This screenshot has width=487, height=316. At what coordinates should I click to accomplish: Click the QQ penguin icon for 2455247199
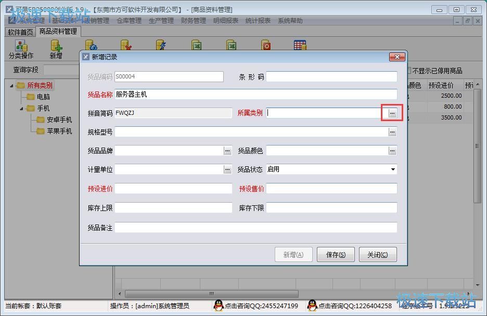[219, 306]
